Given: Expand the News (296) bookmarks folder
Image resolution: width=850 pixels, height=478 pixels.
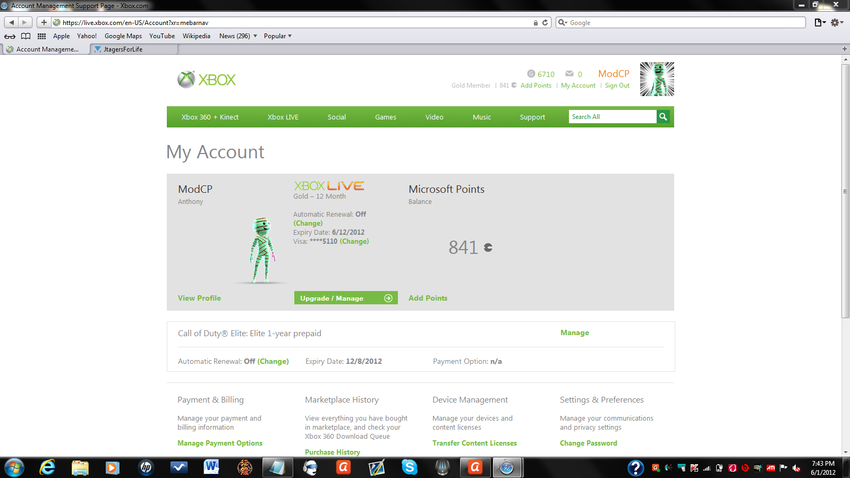Looking at the screenshot, I should (x=238, y=36).
